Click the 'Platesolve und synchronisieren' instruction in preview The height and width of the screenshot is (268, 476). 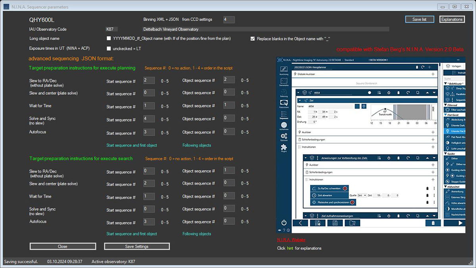point(333,202)
